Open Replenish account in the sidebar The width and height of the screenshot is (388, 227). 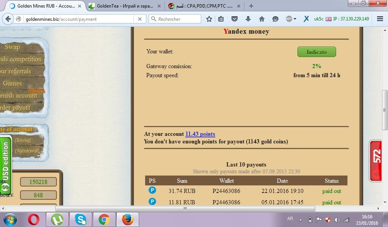point(19,96)
